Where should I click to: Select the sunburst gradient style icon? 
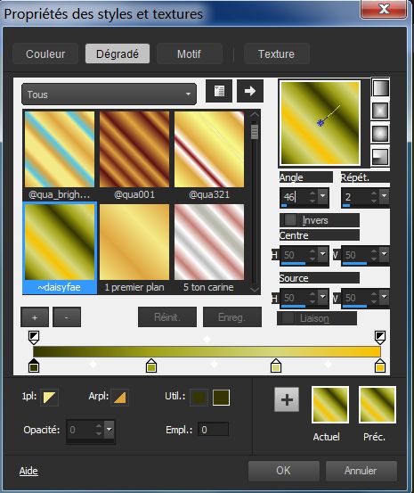point(380,134)
